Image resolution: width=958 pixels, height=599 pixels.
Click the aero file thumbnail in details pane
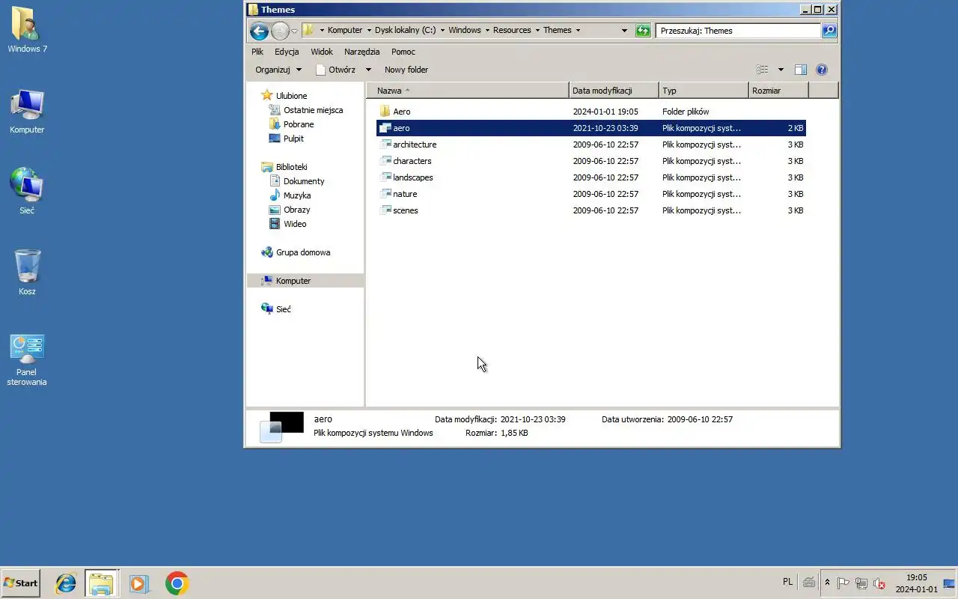tap(281, 427)
